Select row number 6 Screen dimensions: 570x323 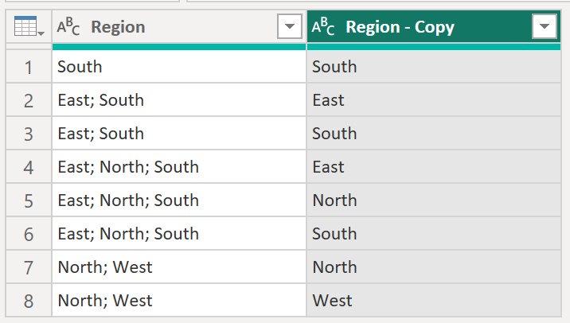29,234
